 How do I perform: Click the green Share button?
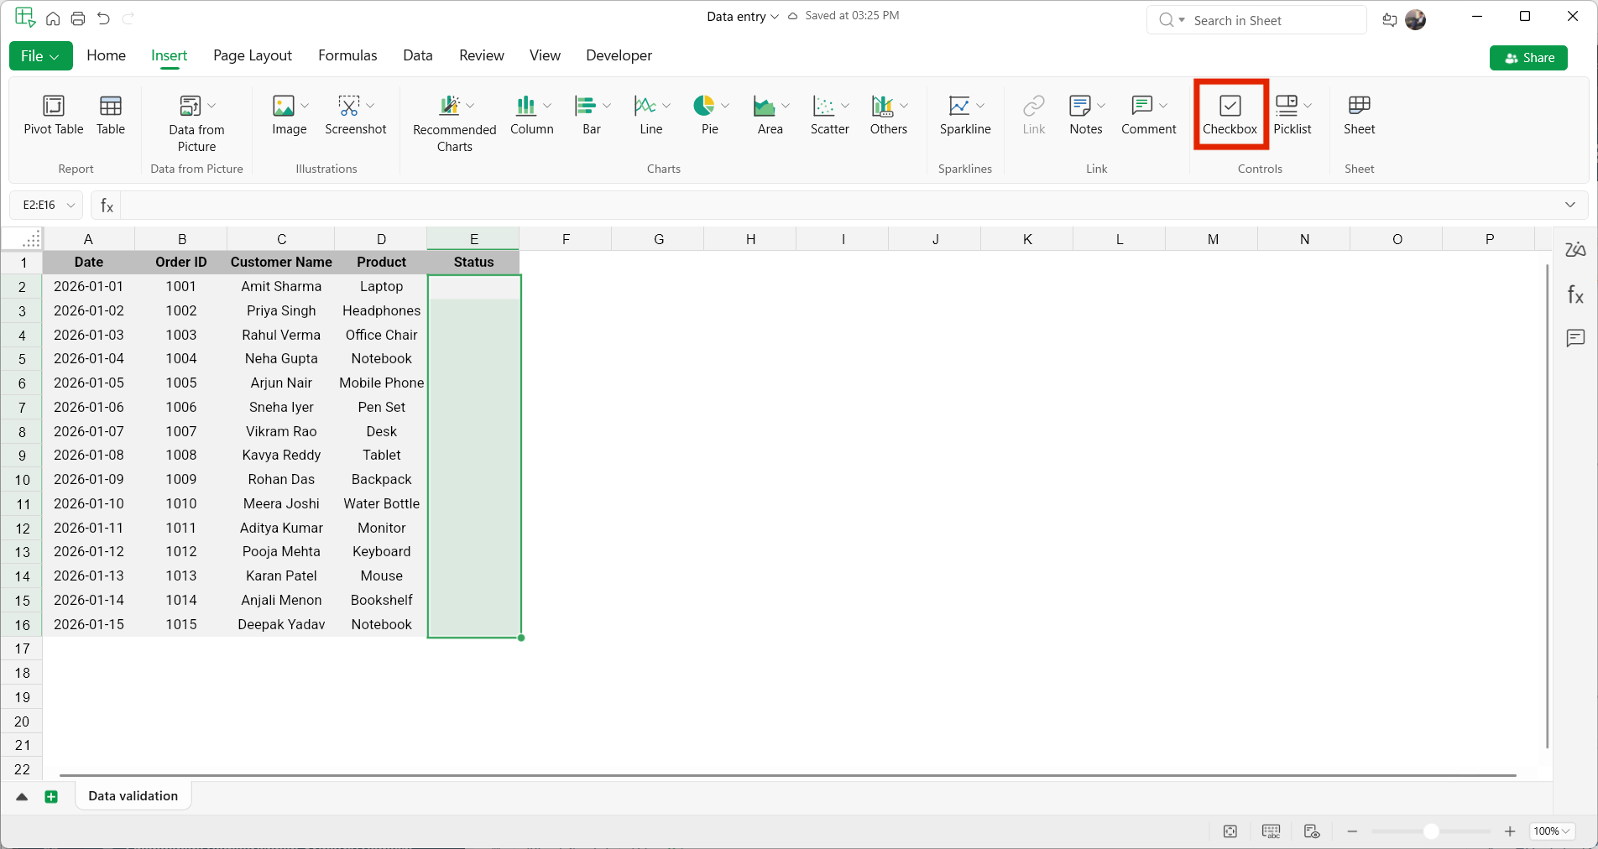(1527, 58)
